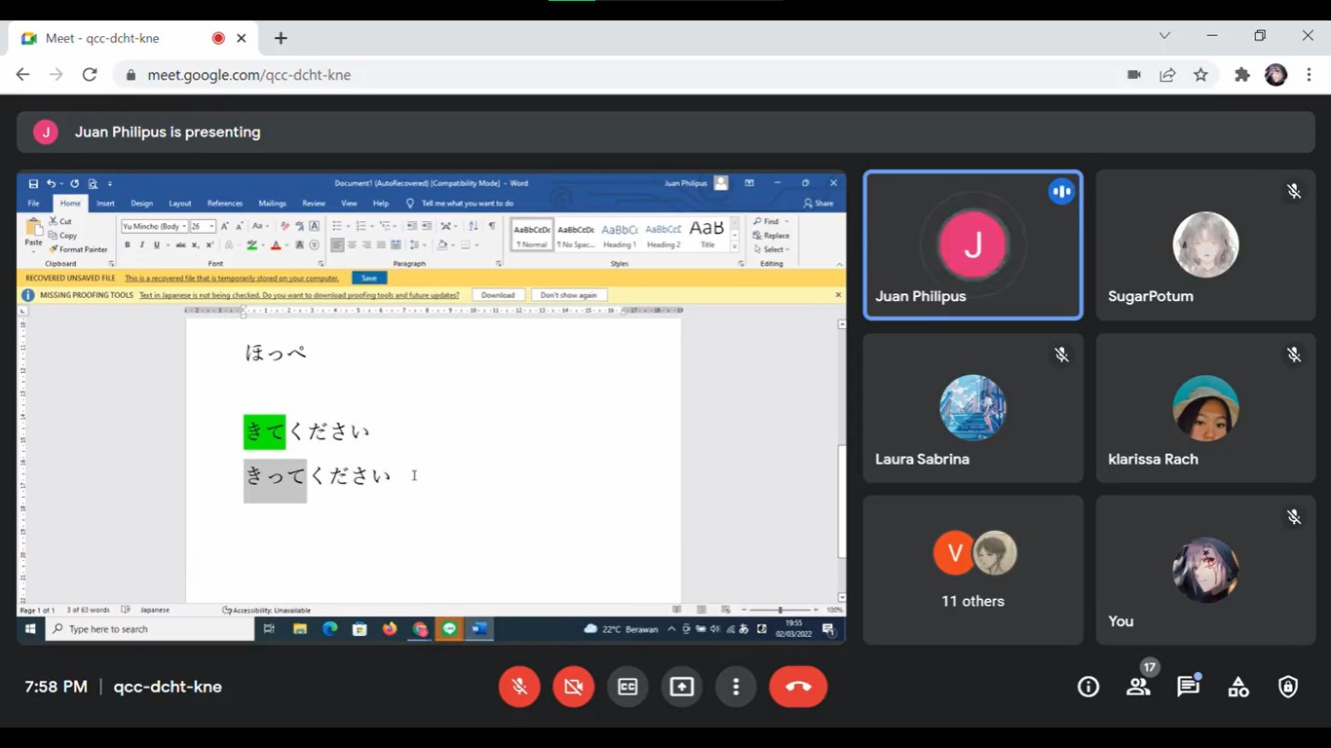The image size is (1331, 748).
Task: Open Chrome profile avatar
Action: point(1275,75)
